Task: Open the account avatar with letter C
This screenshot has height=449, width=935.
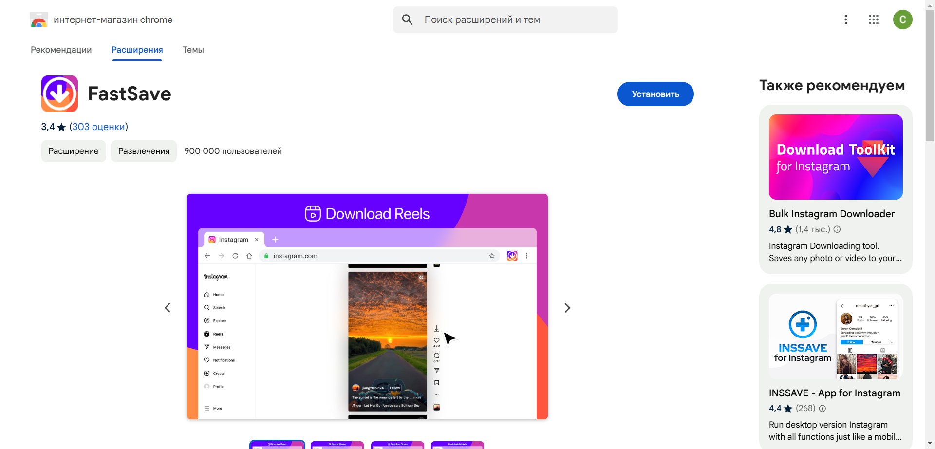Action: click(x=903, y=19)
